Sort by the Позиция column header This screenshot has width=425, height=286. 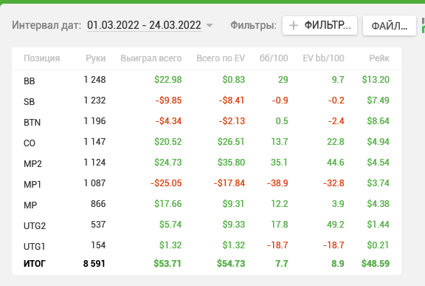42,58
